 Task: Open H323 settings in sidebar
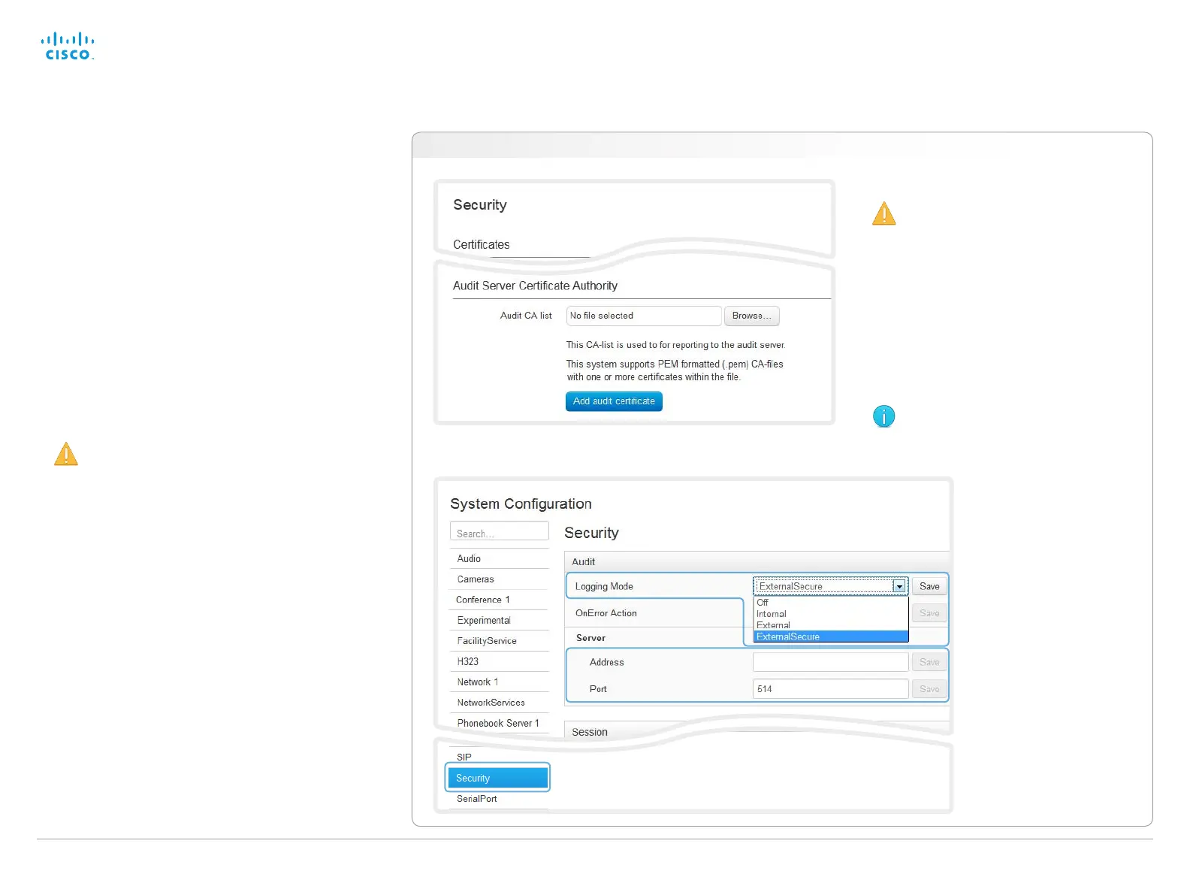click(499, 661)
